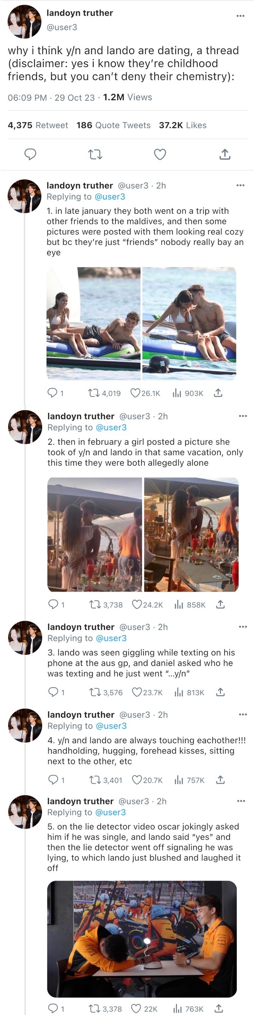Open the 186 Quote Tweets list
The image size is (254, 1015).
coord(113,125)
